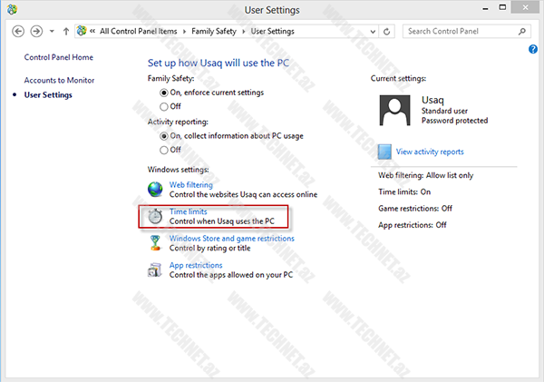Turn Family Safety off
Image resolution: width=544 pixels, height=382 pixels.
pos(164,105)
